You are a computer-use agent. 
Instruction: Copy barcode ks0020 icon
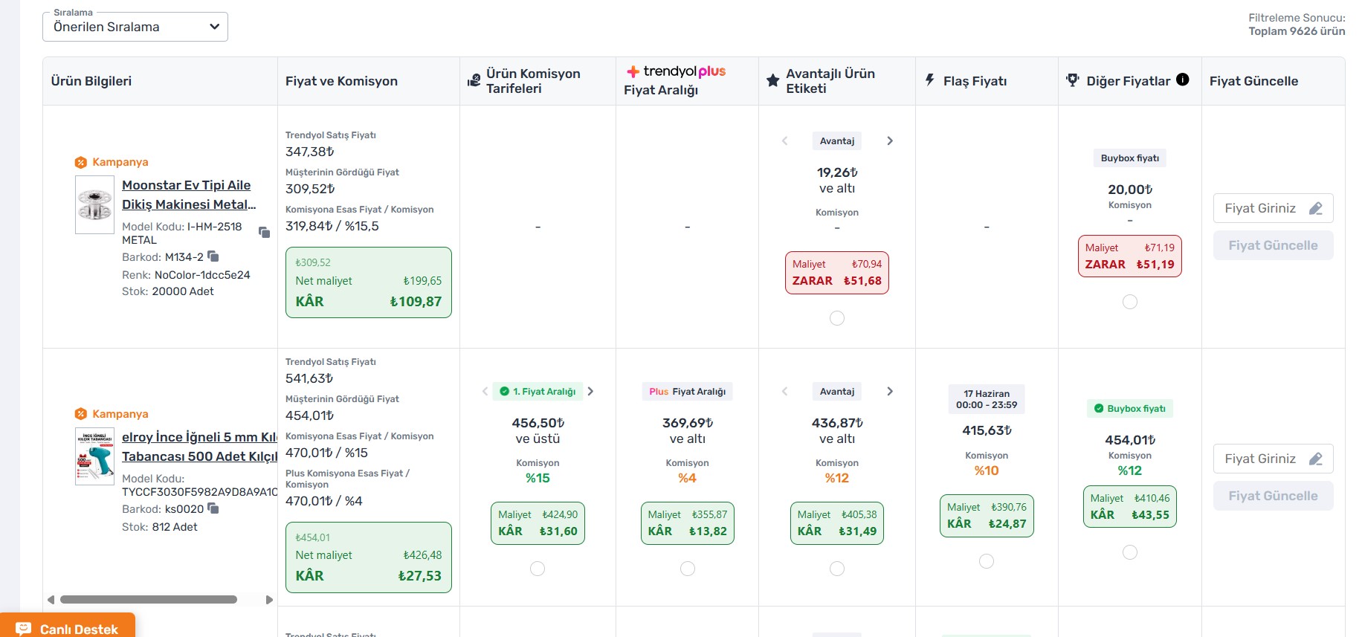[213, 508]
